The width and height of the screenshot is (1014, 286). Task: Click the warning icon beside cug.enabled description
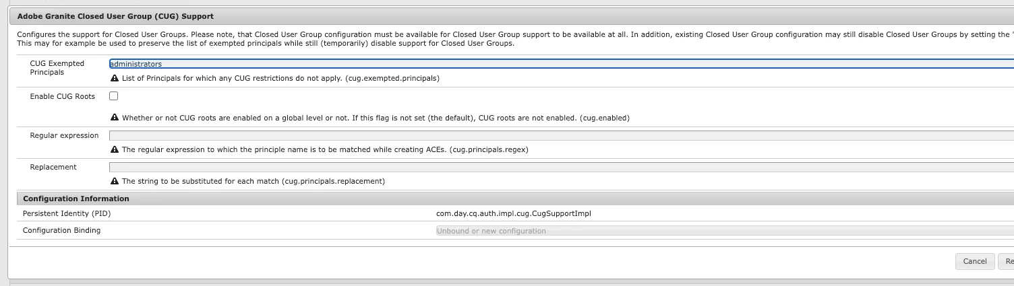click(x=115, y=118)
